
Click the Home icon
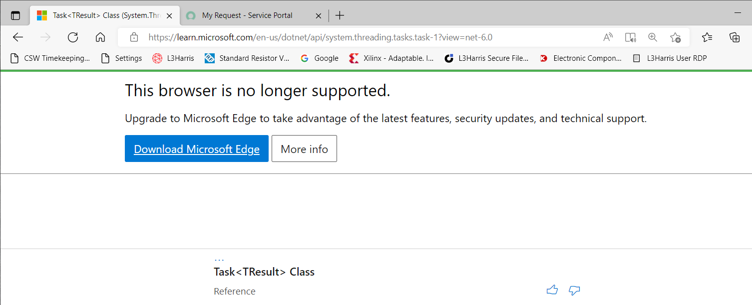click(x=100, y=37)
